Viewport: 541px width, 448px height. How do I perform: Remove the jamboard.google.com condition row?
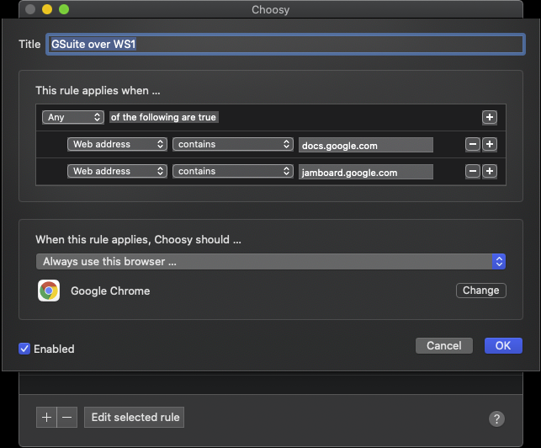pos(473,171)
